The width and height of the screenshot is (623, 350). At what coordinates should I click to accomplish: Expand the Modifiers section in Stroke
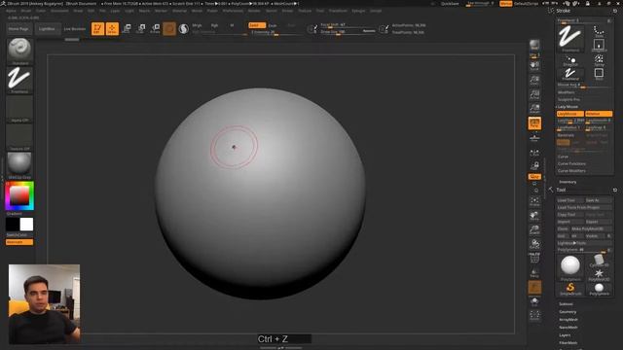pyautogui.click(x=567, y=92)
